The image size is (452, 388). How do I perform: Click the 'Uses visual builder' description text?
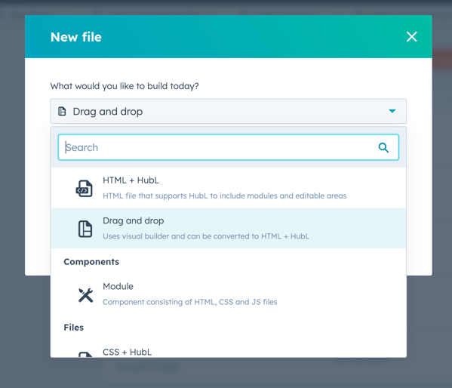click(x=206, y=236)
